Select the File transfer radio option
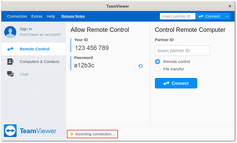This screenshot has width=237, height=143. point(157,69)
